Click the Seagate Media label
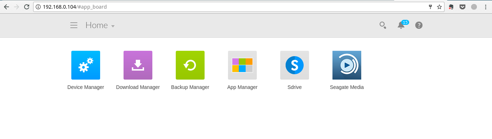The image size is (492, 139). (347, 87)
